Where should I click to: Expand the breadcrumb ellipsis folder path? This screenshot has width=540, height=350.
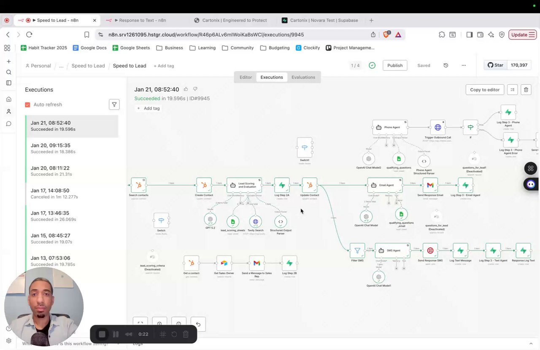coord(61,66)
